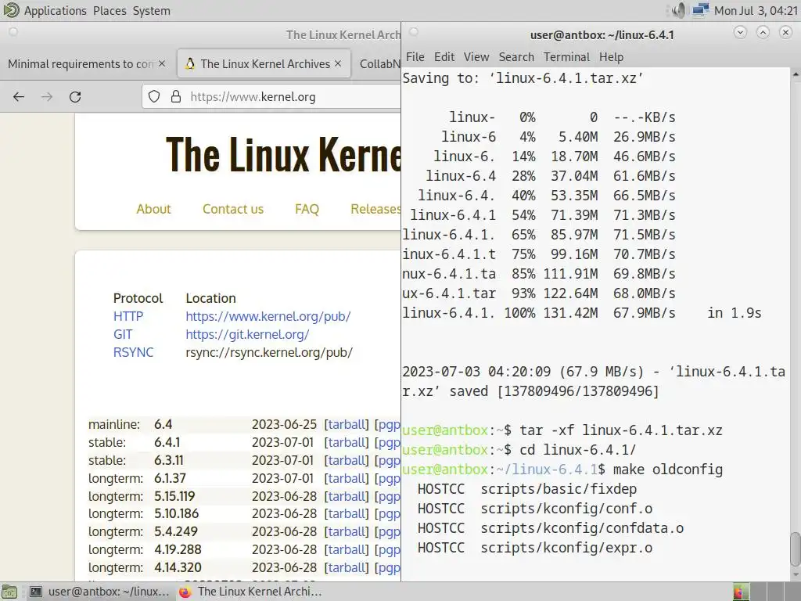Click tarball link for longterm 5.10.186
The height and width of the screenshot is (601, 801).
(347, 513)
